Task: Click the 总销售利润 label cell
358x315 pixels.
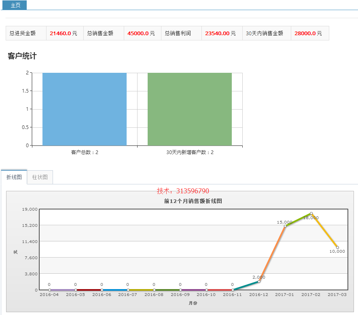Action: (x=181, y=33)
